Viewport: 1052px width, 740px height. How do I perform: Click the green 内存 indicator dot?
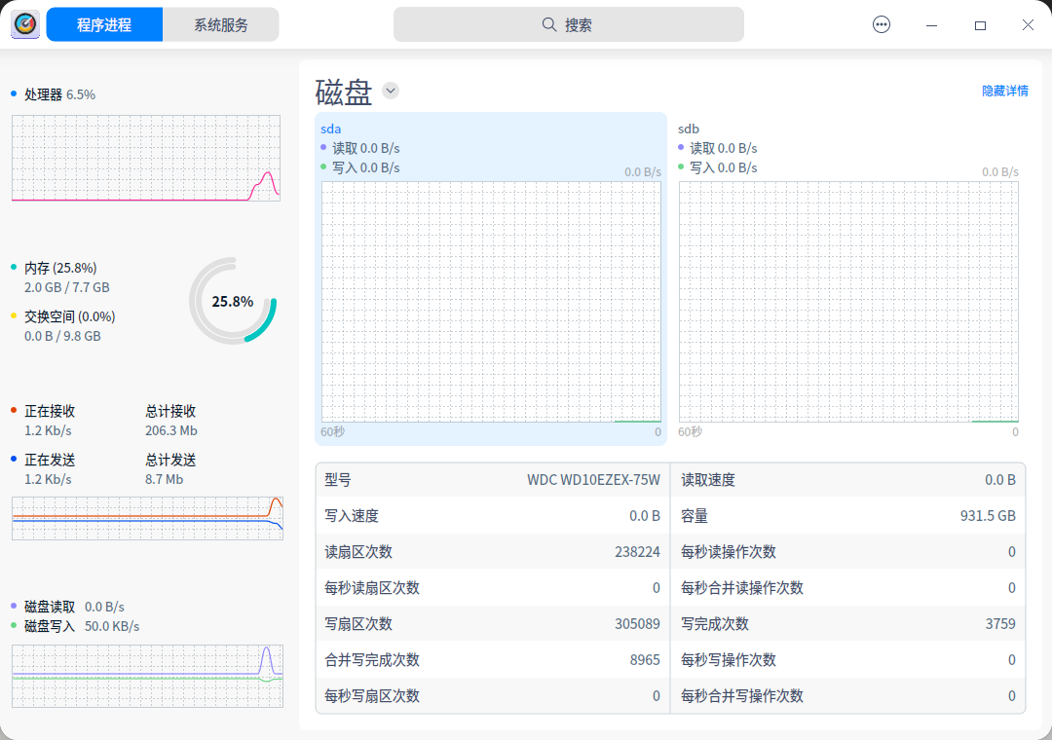point(12,268)
